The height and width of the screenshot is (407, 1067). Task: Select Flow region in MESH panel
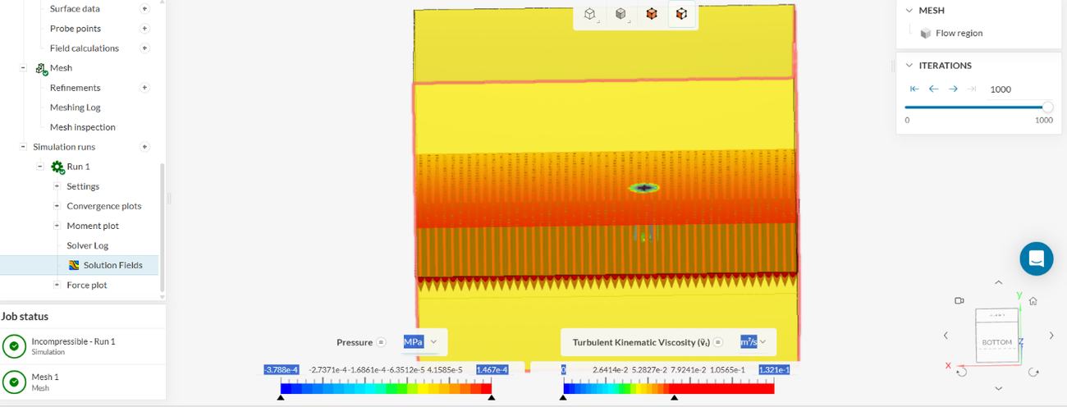pyautogui.click(x=959, y=34)
